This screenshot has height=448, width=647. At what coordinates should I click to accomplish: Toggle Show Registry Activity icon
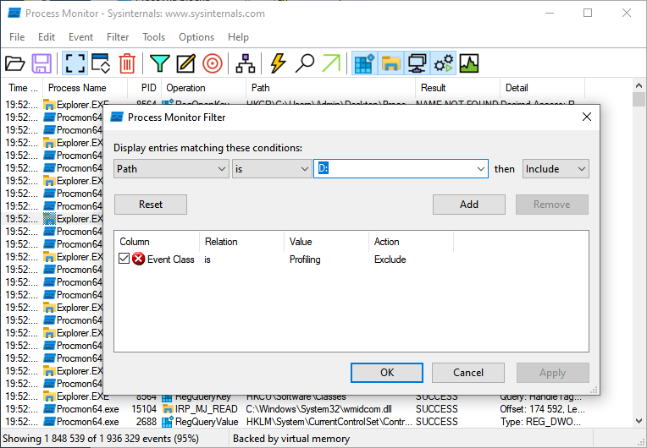(x=363, y=63)
